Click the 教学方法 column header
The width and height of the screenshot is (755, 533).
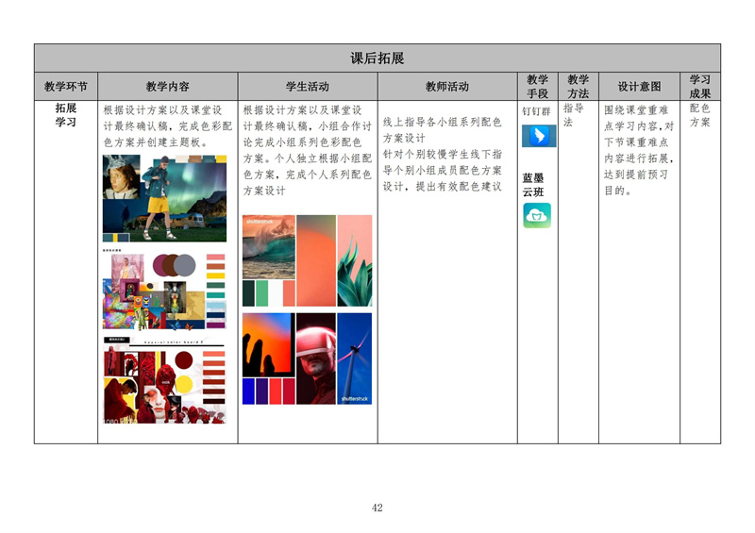click(578, 87)
